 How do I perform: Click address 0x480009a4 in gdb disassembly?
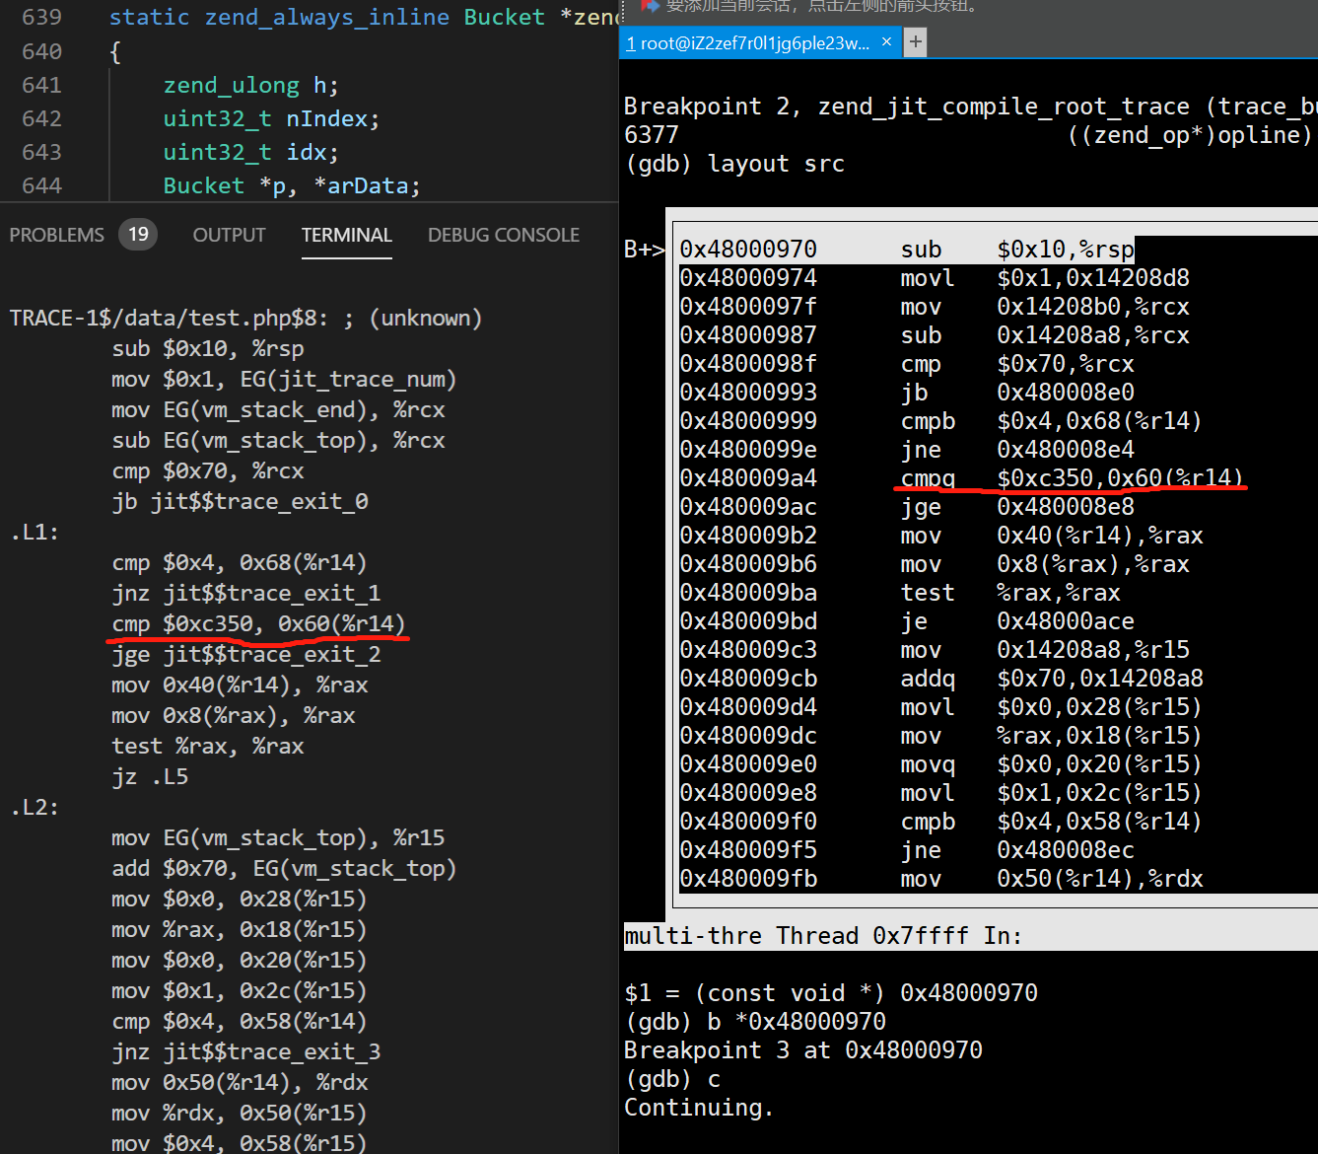(748, 478)
